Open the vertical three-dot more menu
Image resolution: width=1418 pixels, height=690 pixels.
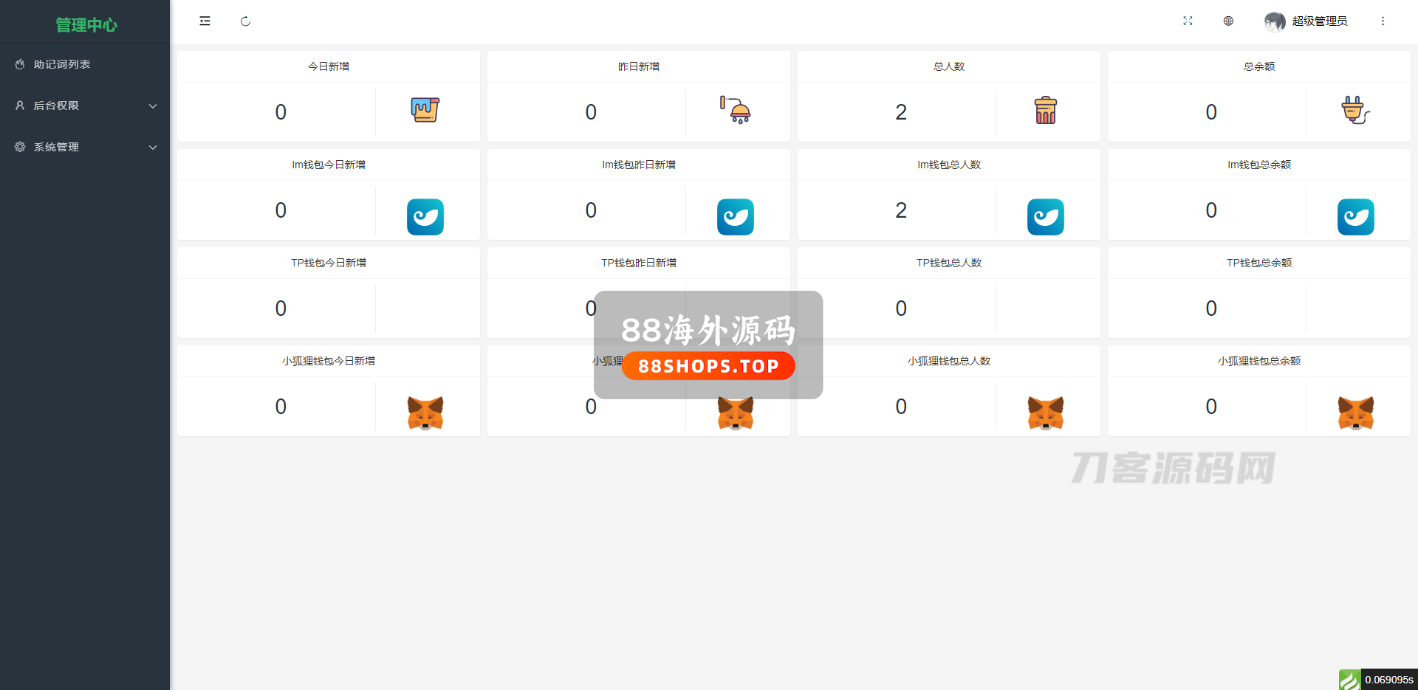(1383, 21)
